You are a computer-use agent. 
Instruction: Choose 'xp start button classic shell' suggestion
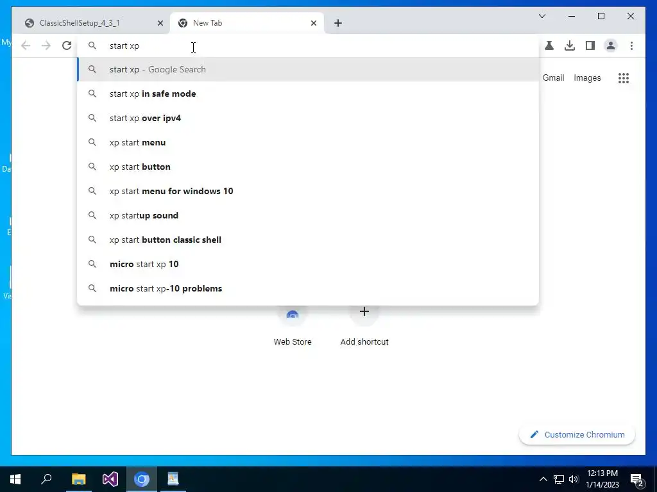(308, 240)
